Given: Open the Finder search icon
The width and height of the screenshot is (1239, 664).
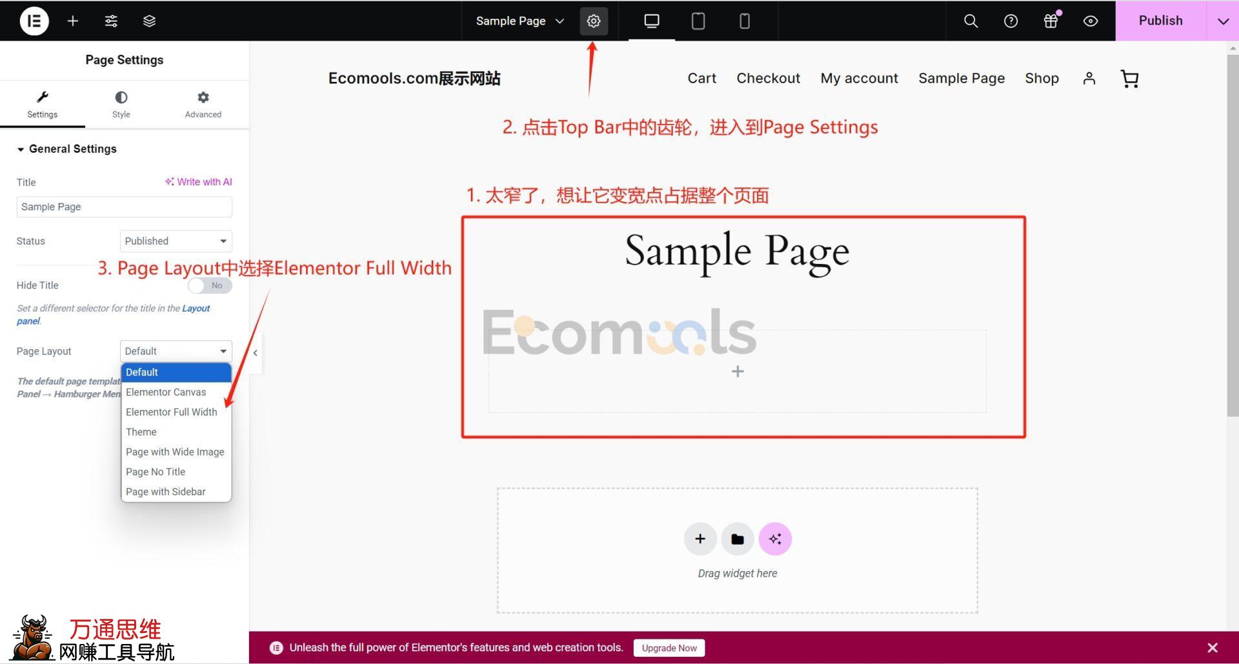Looking at the screenshot, I should click(x=971, y=21).
